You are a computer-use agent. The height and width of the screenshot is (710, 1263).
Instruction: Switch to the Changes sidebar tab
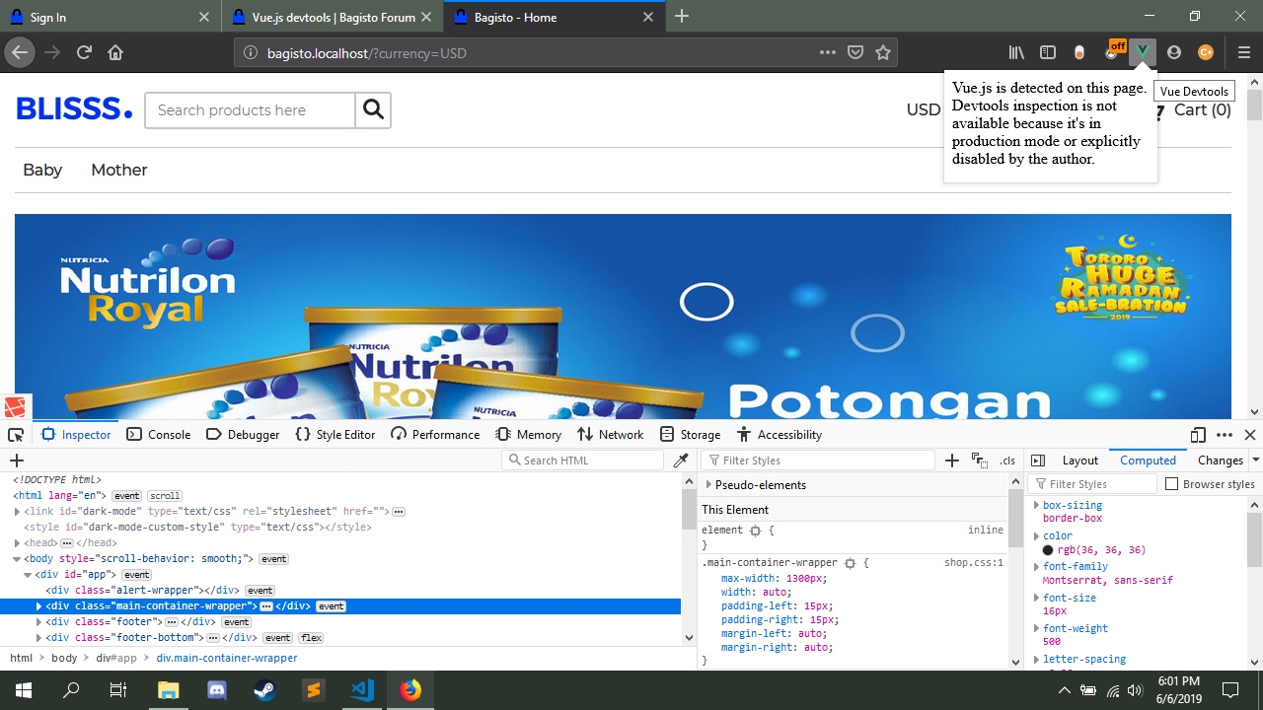coord(1220,461)
